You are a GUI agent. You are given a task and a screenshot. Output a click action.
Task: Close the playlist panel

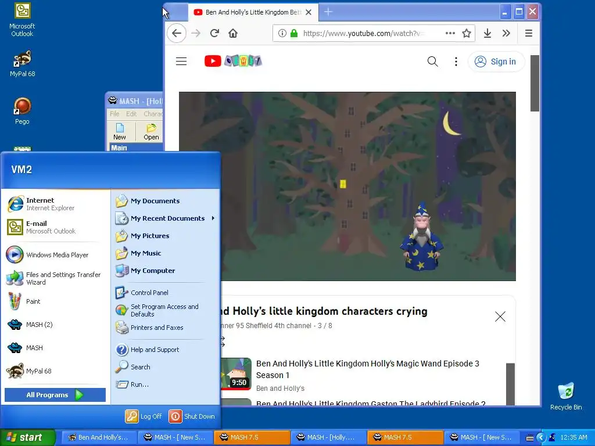tap(500, 316)
